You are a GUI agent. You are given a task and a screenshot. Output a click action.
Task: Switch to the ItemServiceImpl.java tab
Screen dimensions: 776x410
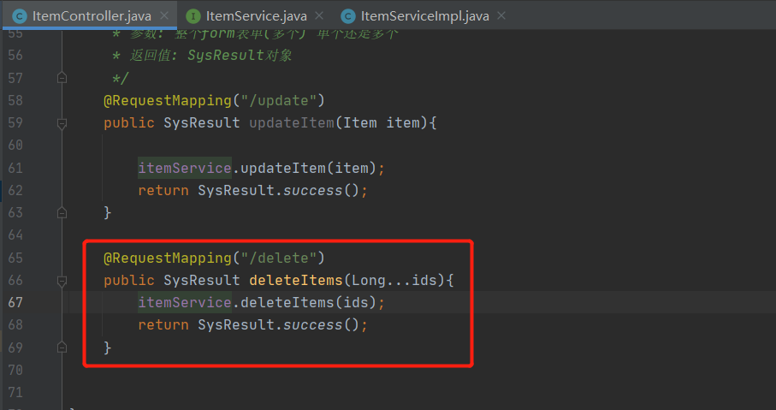click(x=424, y=16)
